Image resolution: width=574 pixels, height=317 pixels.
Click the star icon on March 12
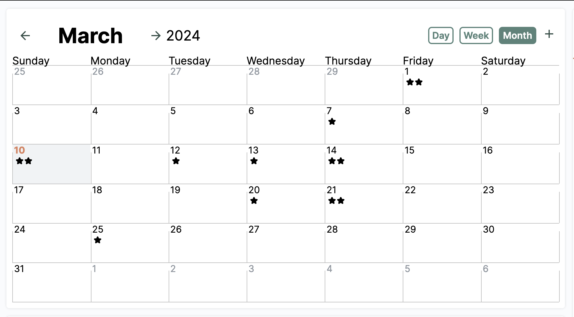pyautogui.click(x=176, y=161)
